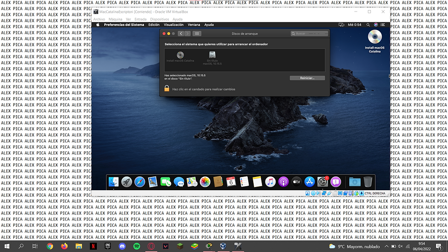Viewport: 448px width, 252px height.
Task: Click the display mirroring menu bar icon
Action: (341, 25)
